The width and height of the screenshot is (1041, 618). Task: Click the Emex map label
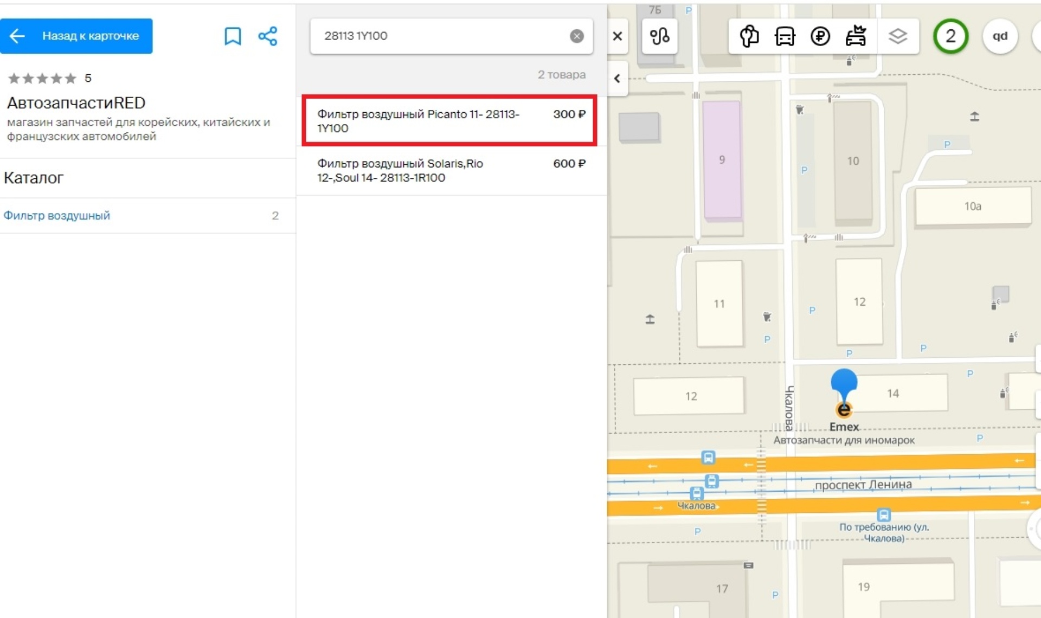click(x=844, y=427)
